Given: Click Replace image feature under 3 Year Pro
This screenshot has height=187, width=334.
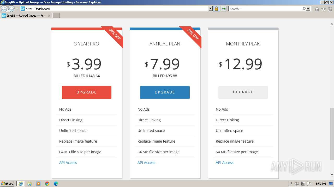Looking at the screenshot, I should (78, 141).
